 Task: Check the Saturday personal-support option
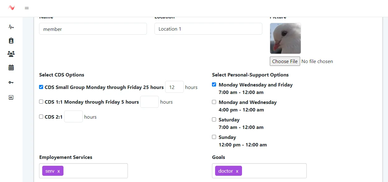coord(214,120)
